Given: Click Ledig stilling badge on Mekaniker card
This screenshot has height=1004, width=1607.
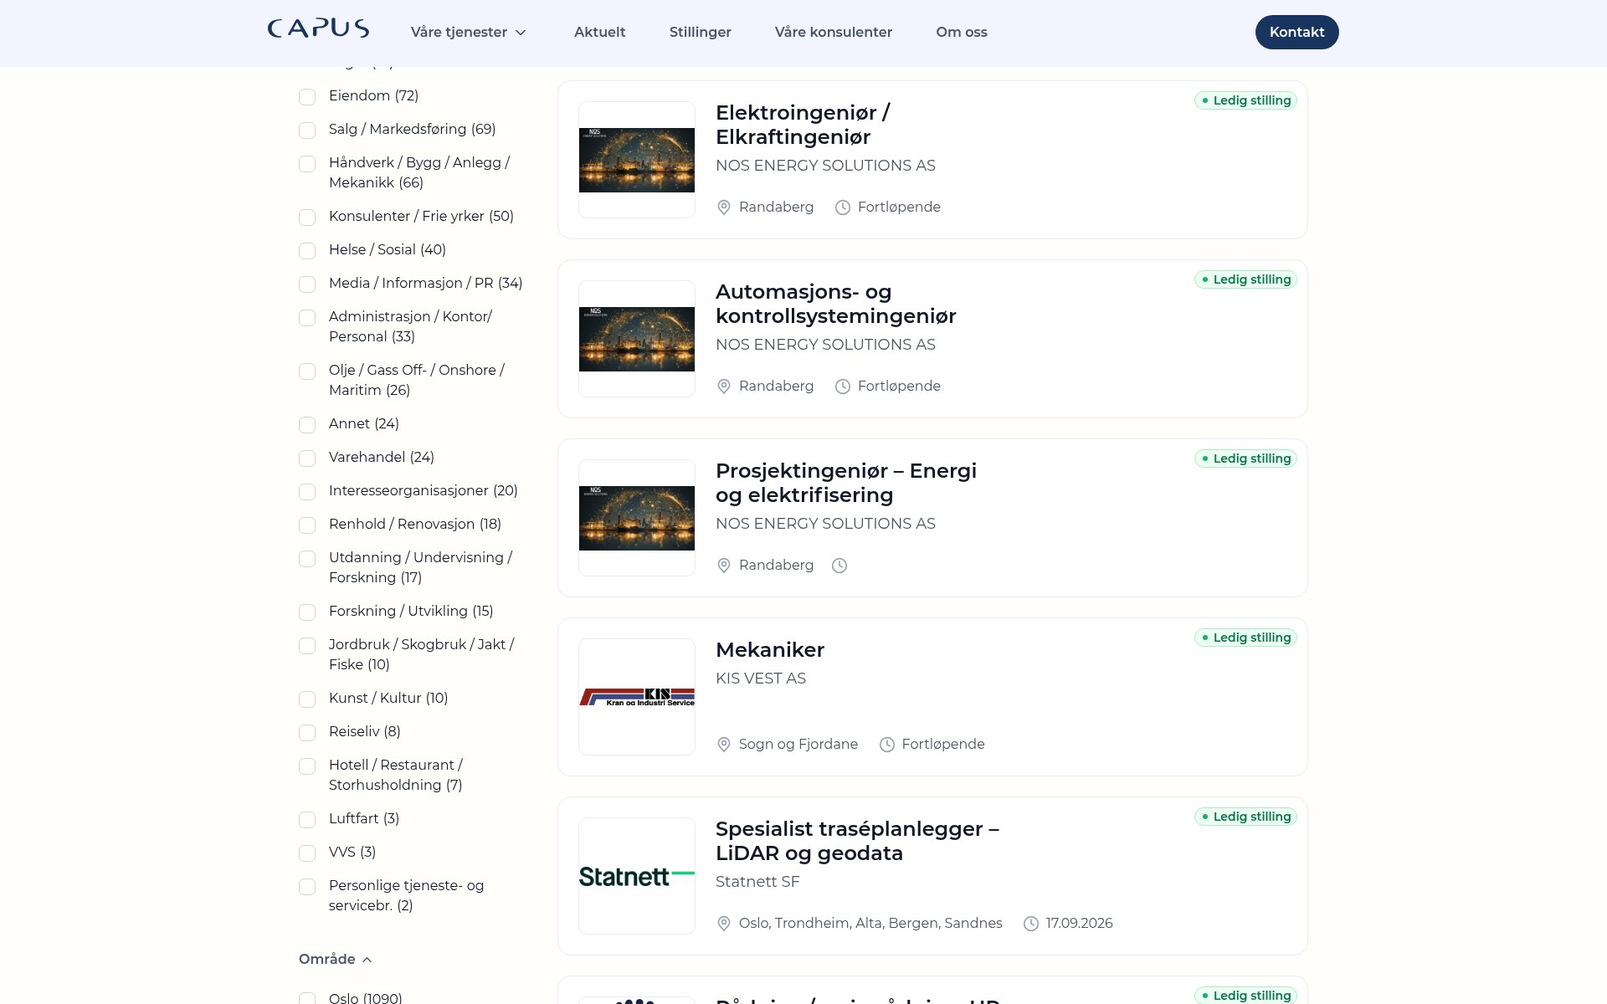Looking at the screenshot, I should click(x=1245, y=638).
